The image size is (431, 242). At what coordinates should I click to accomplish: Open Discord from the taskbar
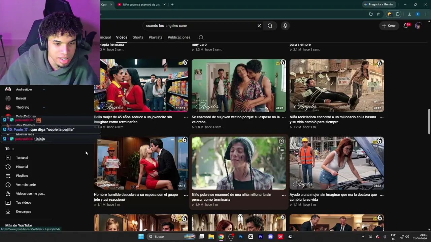coord(270,237)
